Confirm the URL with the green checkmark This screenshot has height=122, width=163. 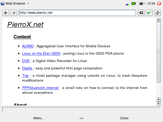click(149, 13)
